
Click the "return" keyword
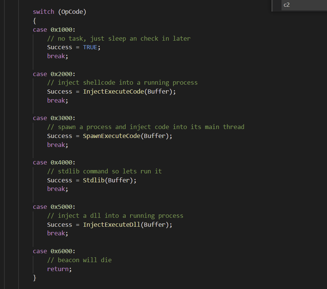[x=58, y=269]
